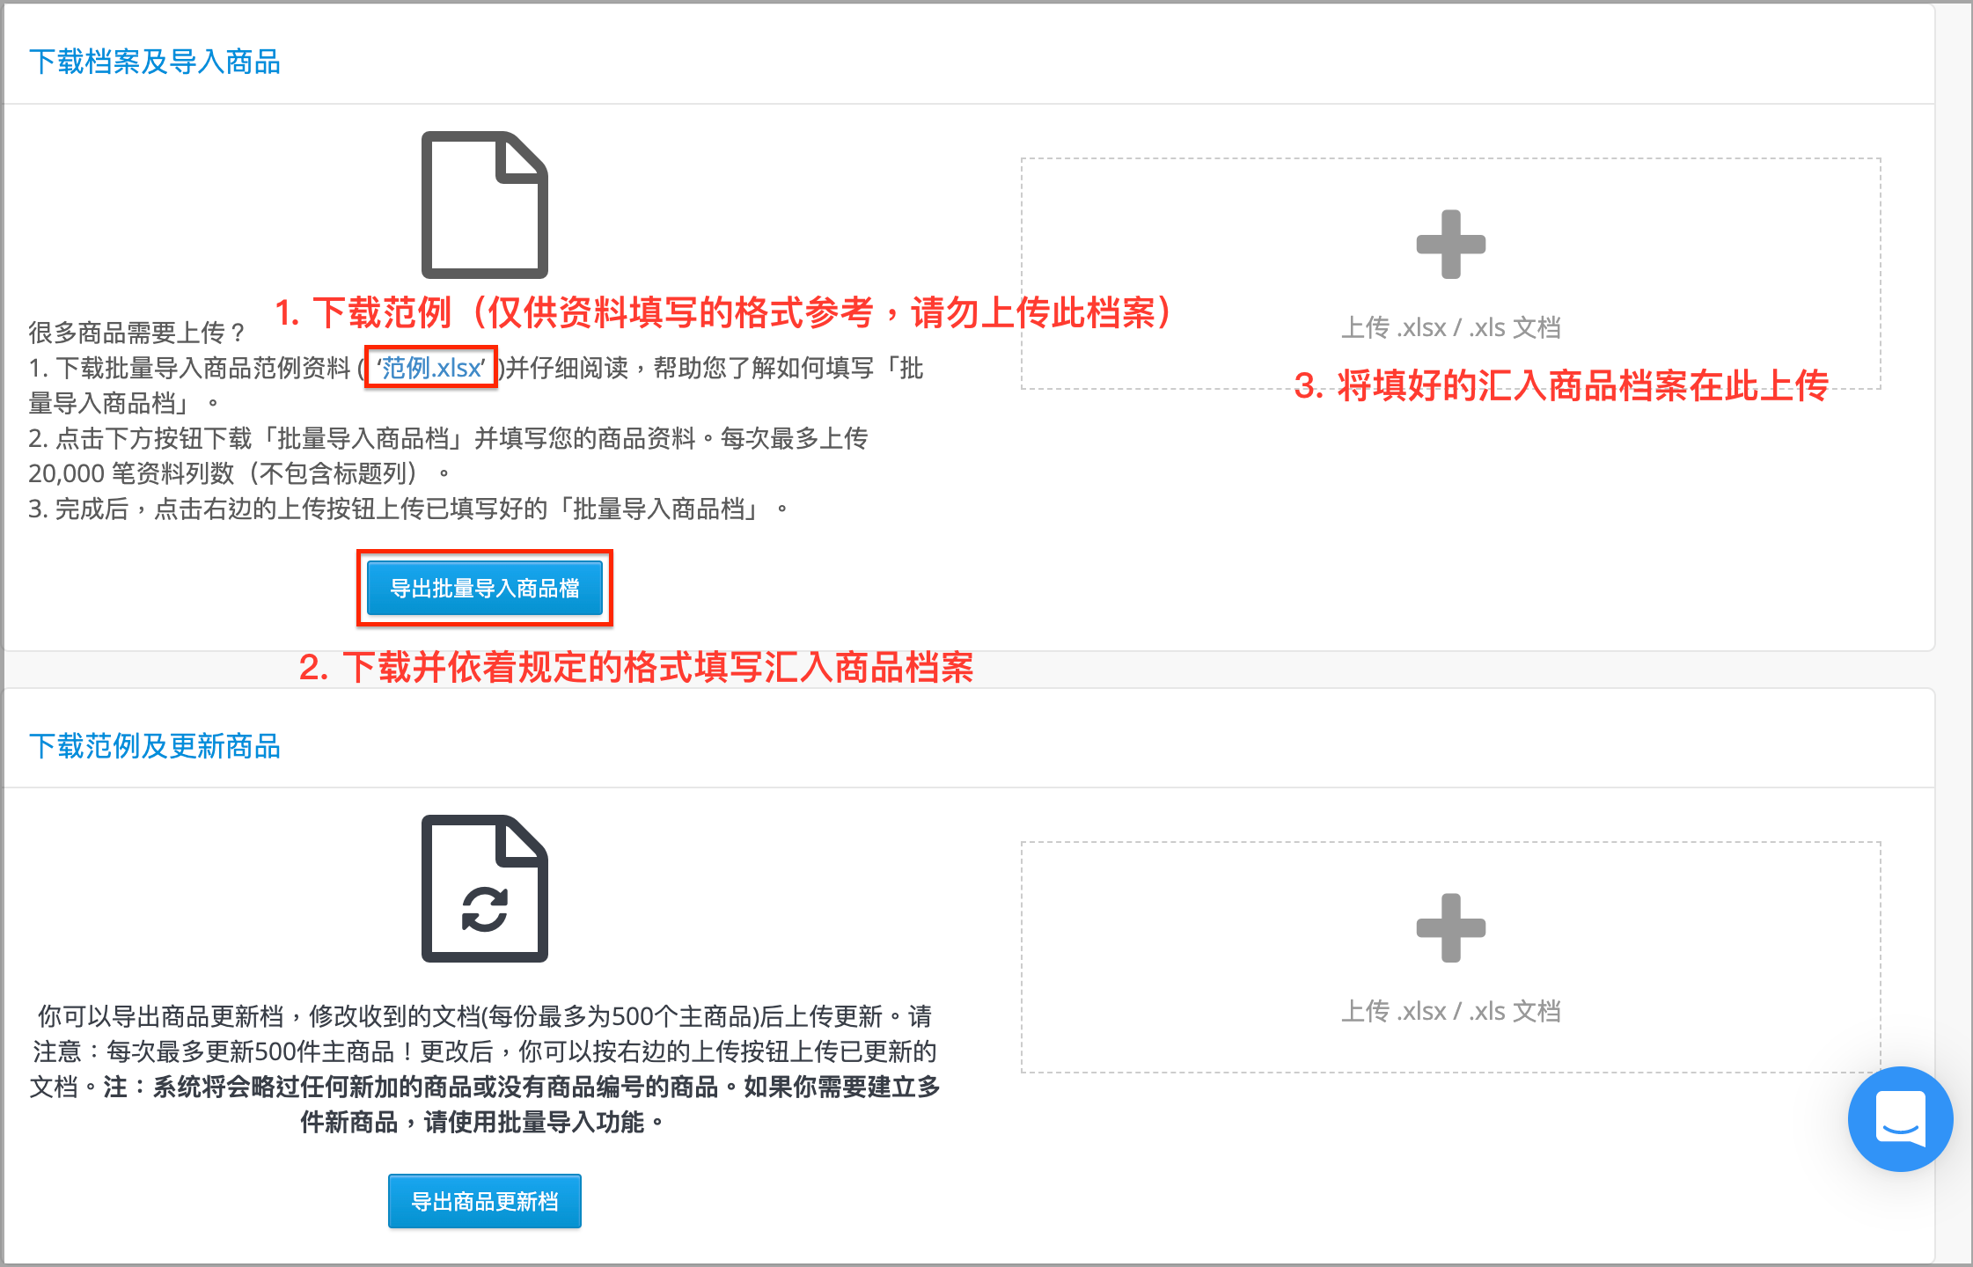Click the 导出批量导入商品檔 button
This screenshot has height=1267, width=1973.
pos(485,588)
